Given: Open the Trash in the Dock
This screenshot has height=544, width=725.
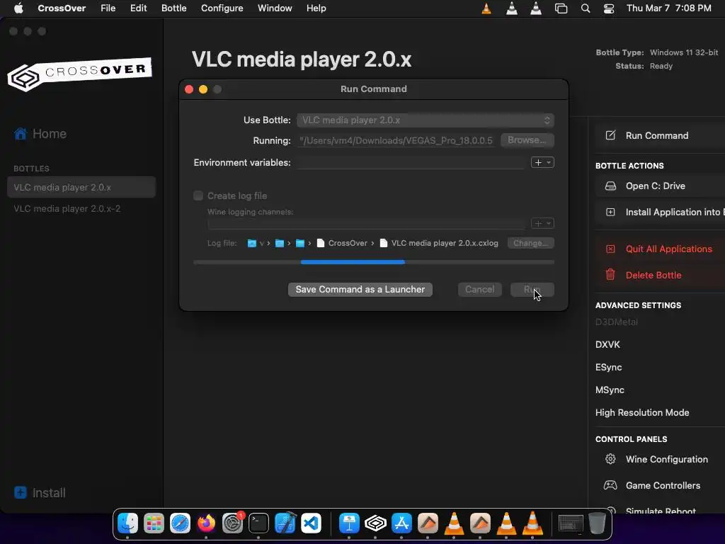Looking at the screenshot, I should point(597,523).
